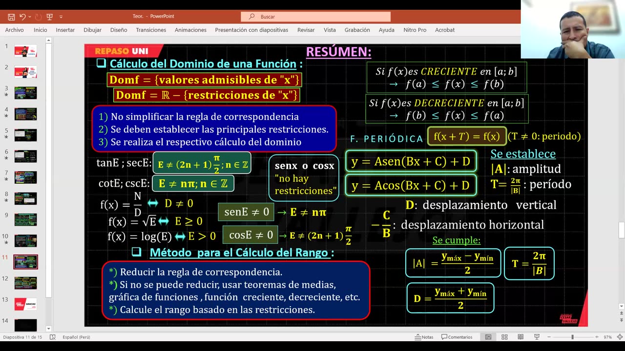Open the Archivo menu

[x=15, y=30]
